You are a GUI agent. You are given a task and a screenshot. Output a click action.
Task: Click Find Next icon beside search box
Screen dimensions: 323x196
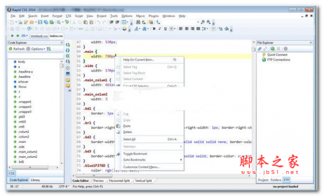[208, 22]
